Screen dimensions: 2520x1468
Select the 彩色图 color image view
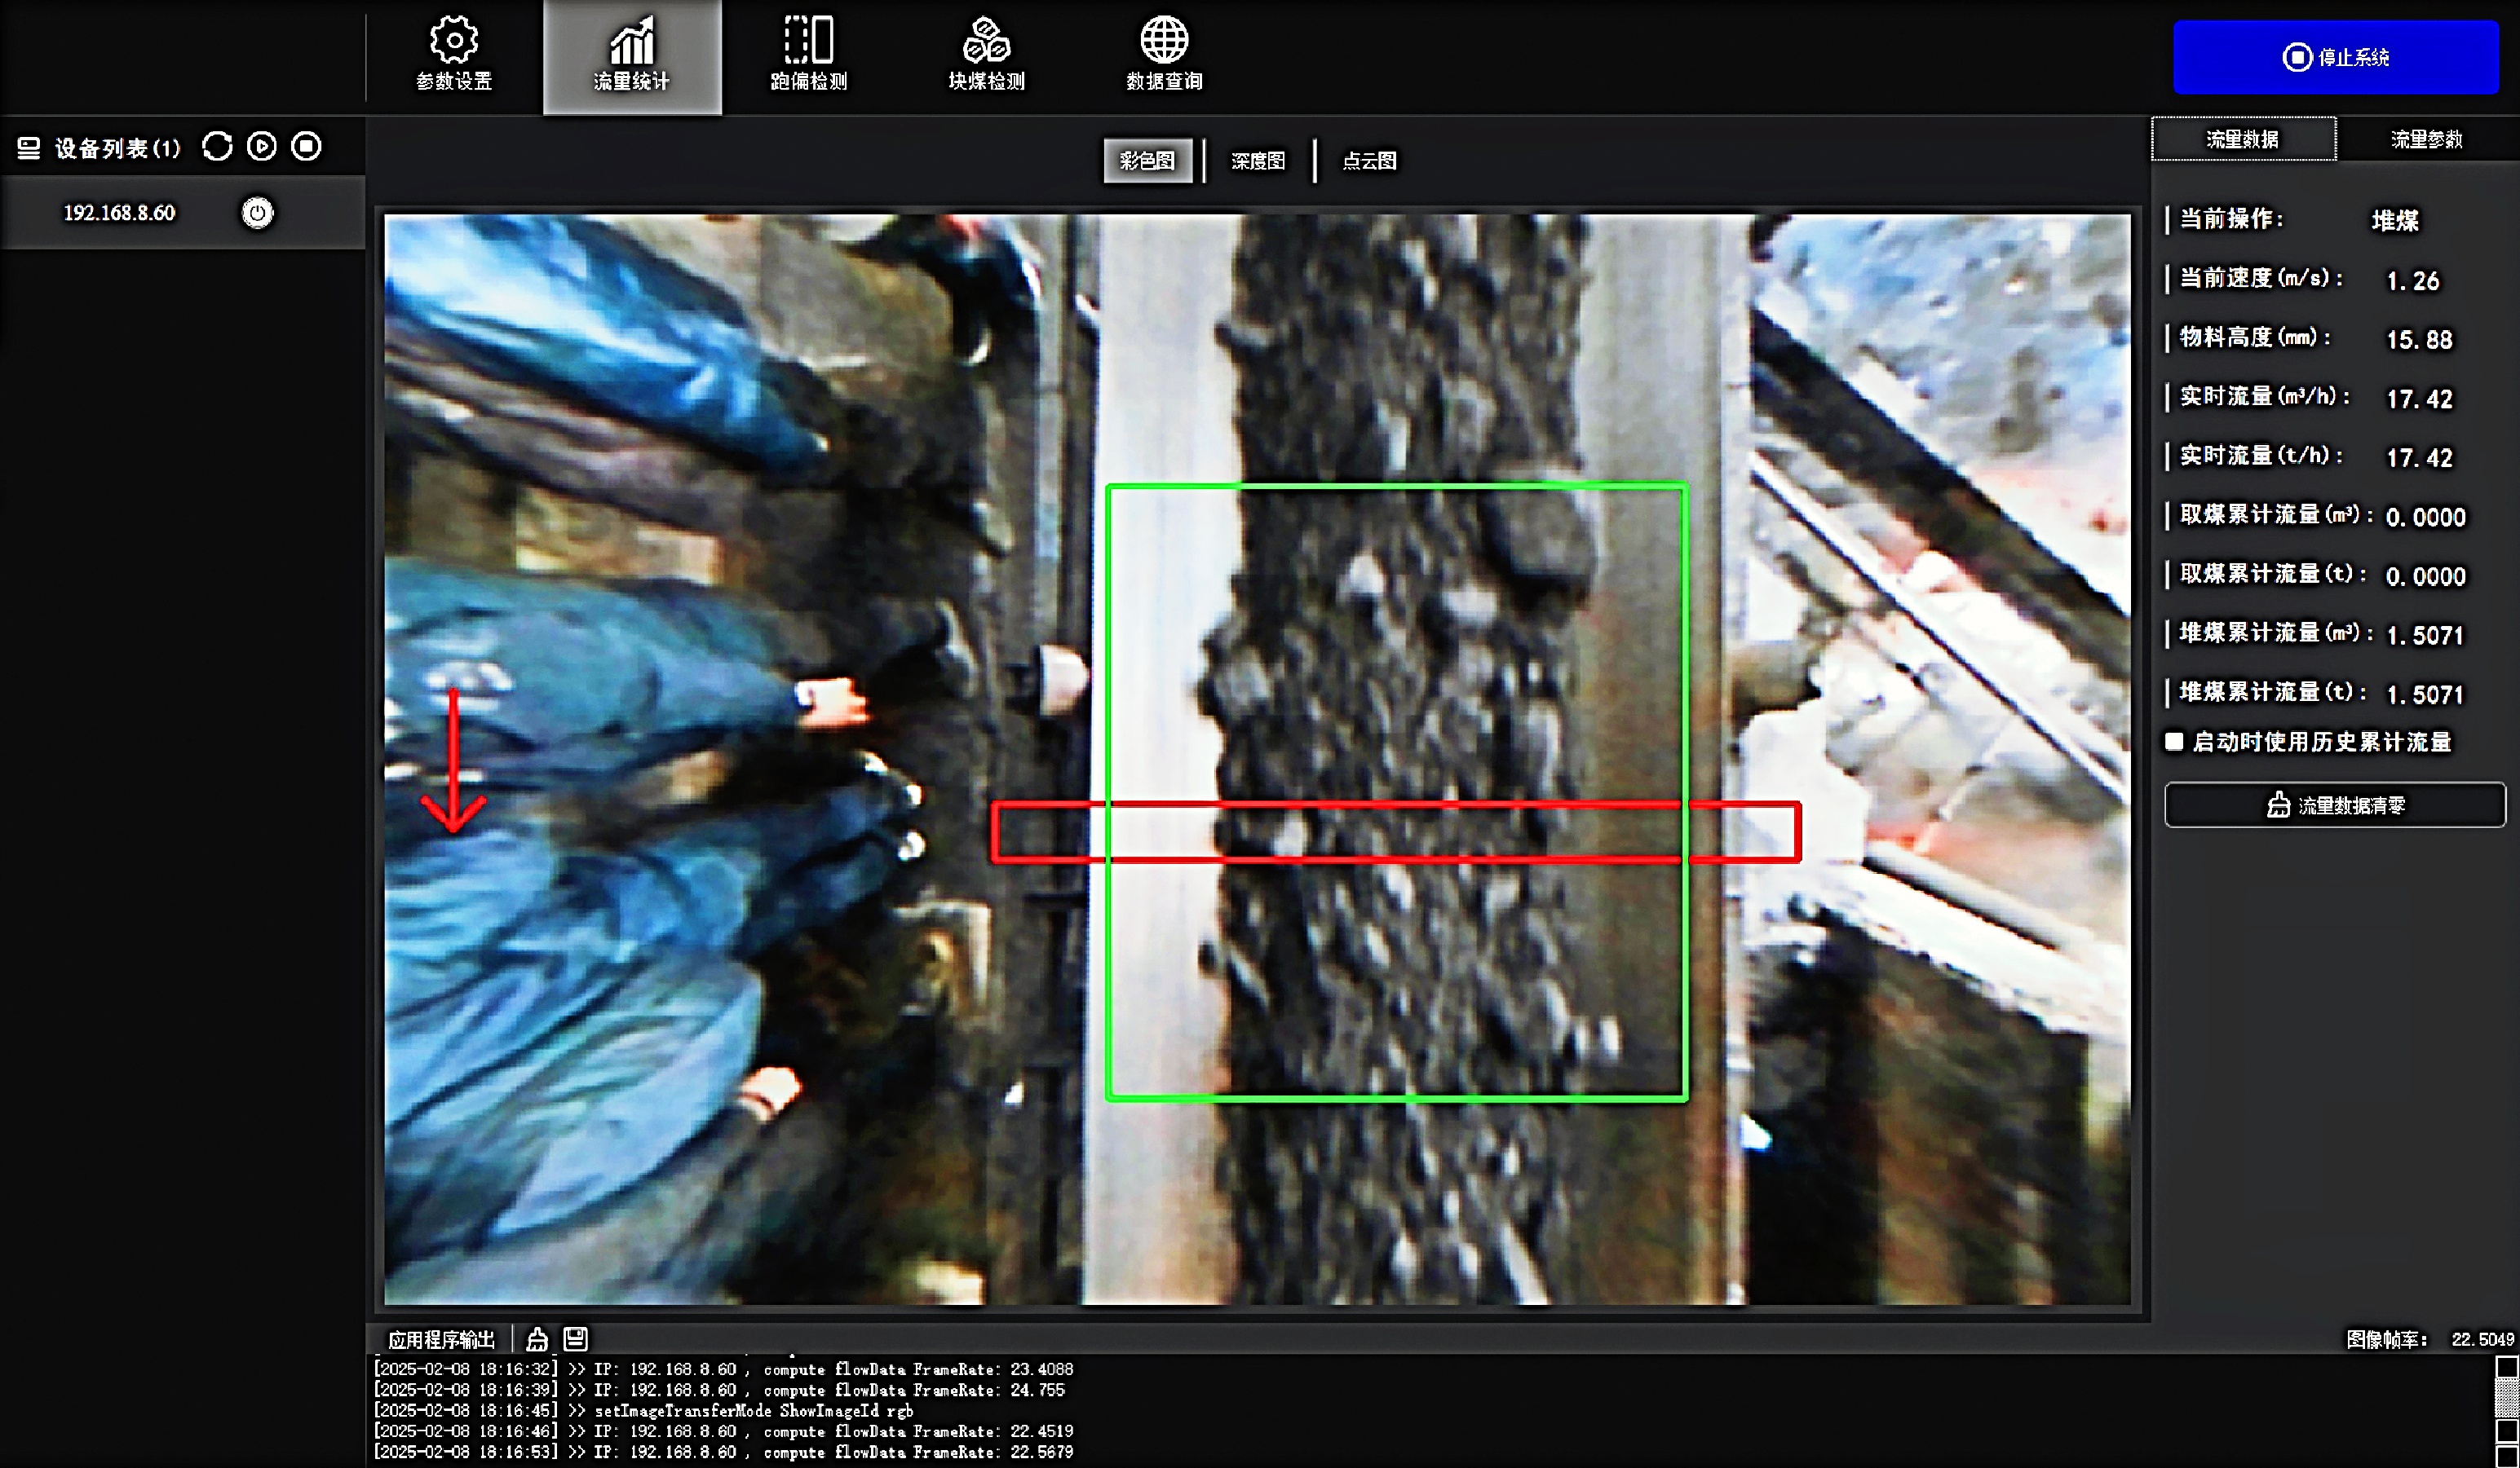pos(1147,161)
